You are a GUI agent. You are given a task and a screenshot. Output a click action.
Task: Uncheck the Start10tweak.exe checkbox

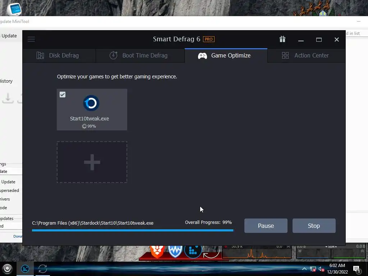click(x=63, y=95)
